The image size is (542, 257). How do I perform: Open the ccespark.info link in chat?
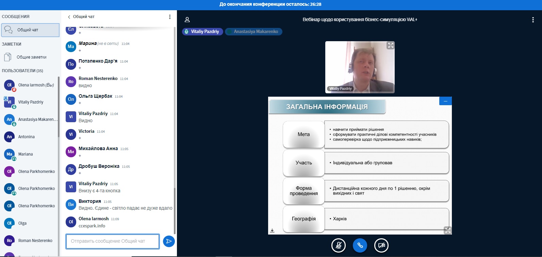[92, 226]
